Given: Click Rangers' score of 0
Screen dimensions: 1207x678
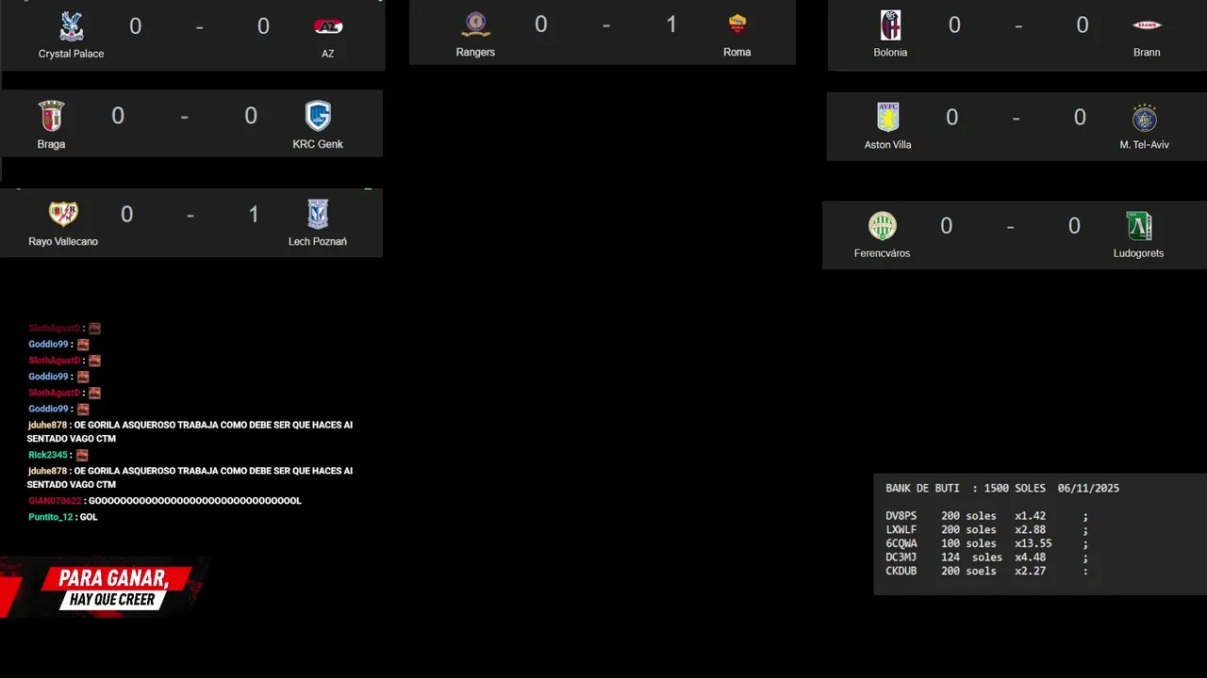Looking at the screenshot, I should coord(541,24).
